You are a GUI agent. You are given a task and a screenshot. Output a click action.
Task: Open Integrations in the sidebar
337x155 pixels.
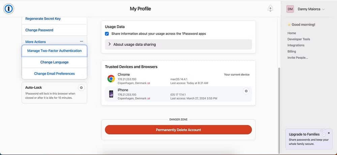coord(296,45)
